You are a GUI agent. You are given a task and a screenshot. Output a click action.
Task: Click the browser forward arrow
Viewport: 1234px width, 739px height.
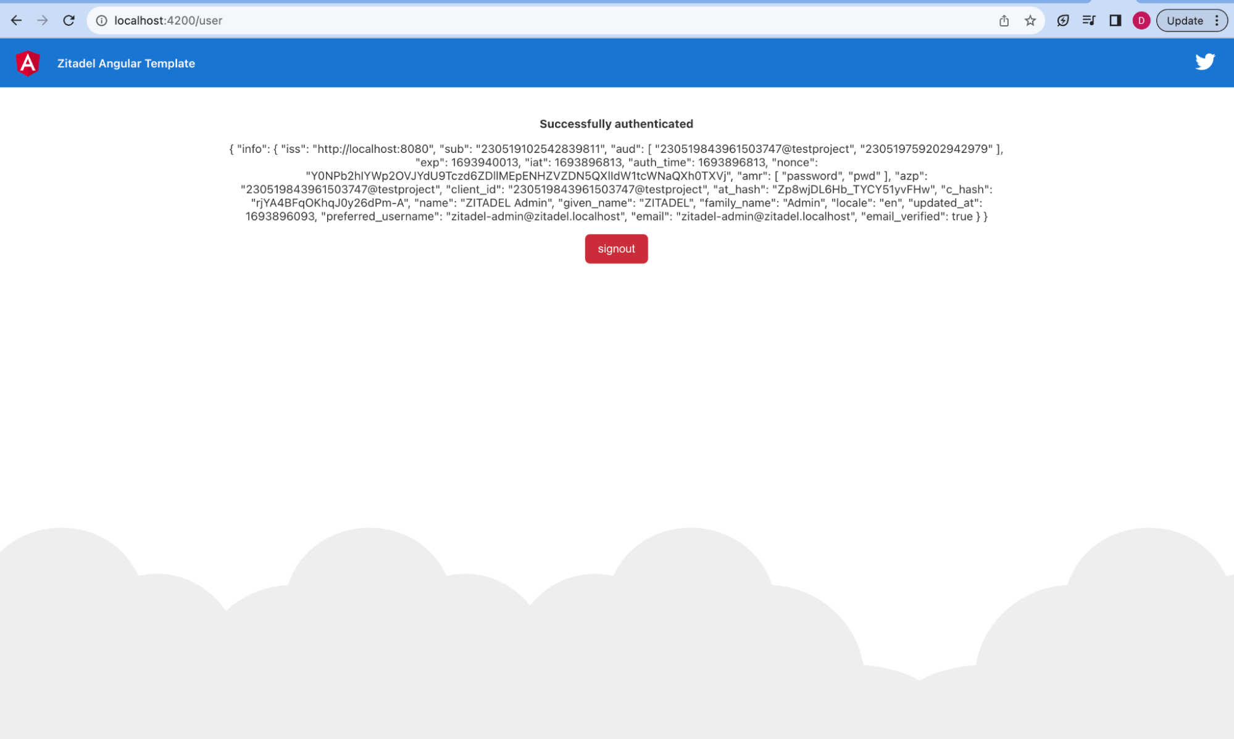point(43,20)
